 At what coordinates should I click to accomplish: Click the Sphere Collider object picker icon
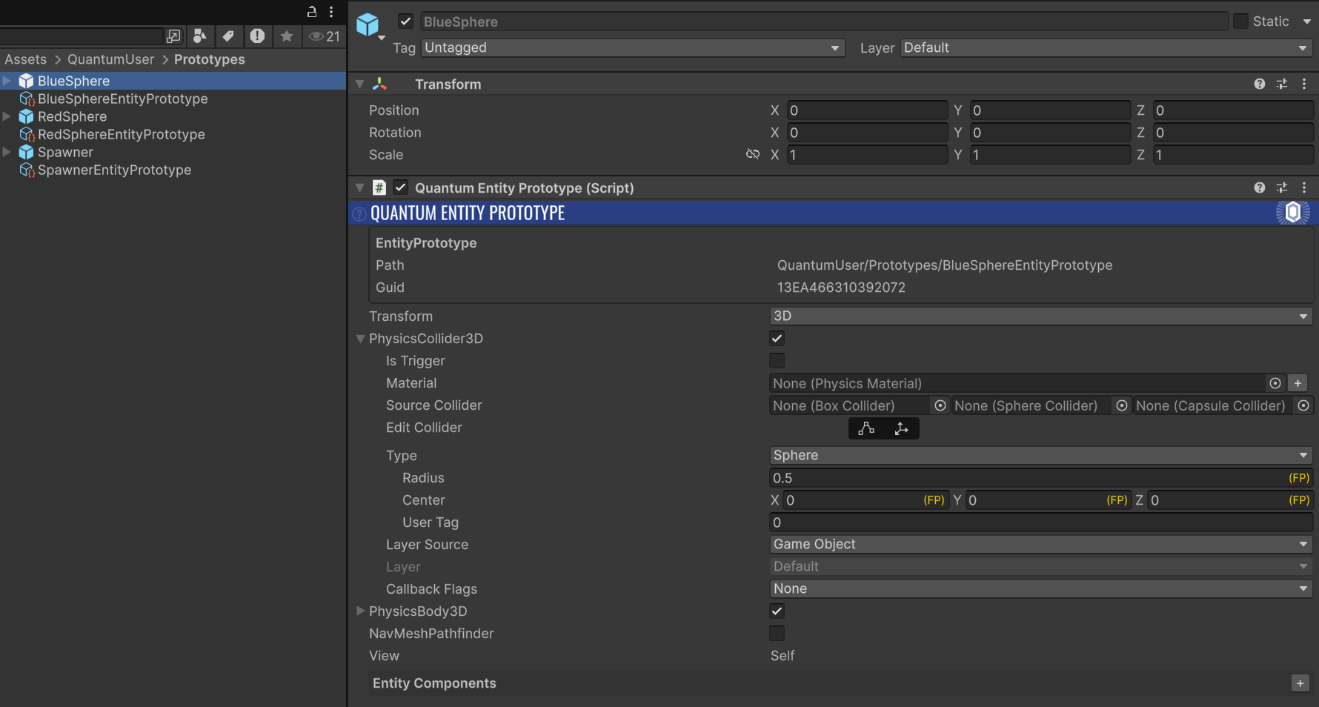pyautogui.click(x=1122, y=405)
